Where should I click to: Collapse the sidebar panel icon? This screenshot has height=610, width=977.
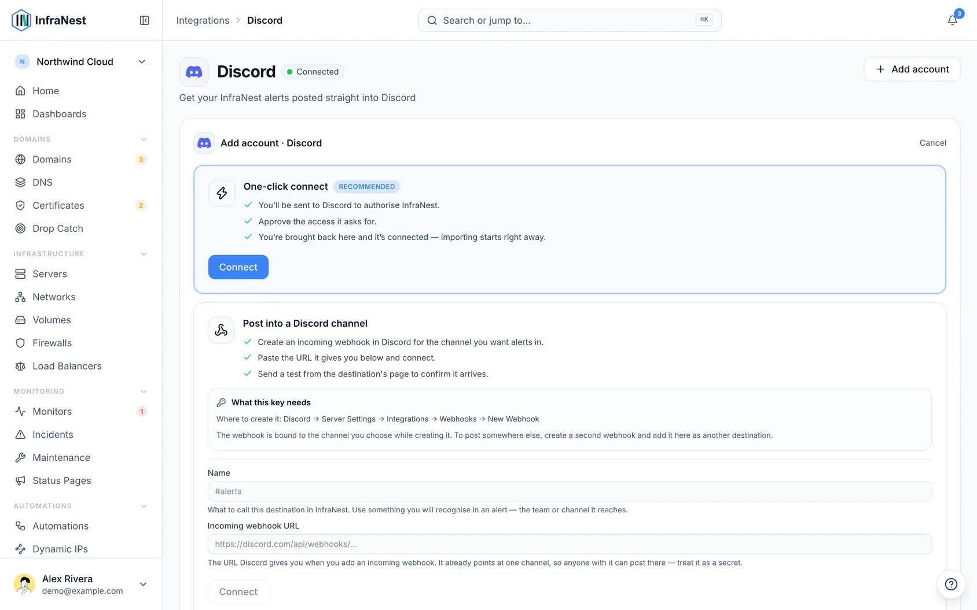point(145,20)
